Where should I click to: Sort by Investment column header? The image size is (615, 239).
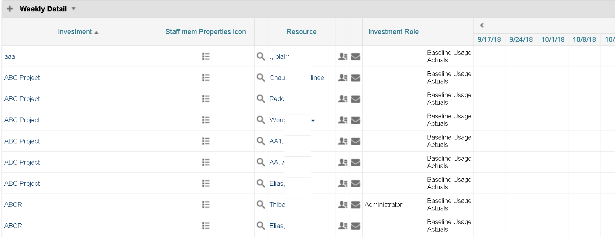75,32
